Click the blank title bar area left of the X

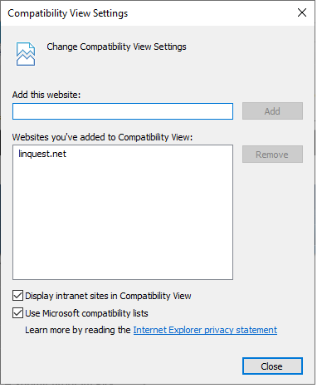point(210,13)
